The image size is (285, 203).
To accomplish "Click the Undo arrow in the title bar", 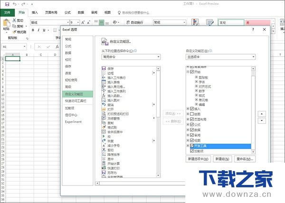I will click(x=15, y=4).
